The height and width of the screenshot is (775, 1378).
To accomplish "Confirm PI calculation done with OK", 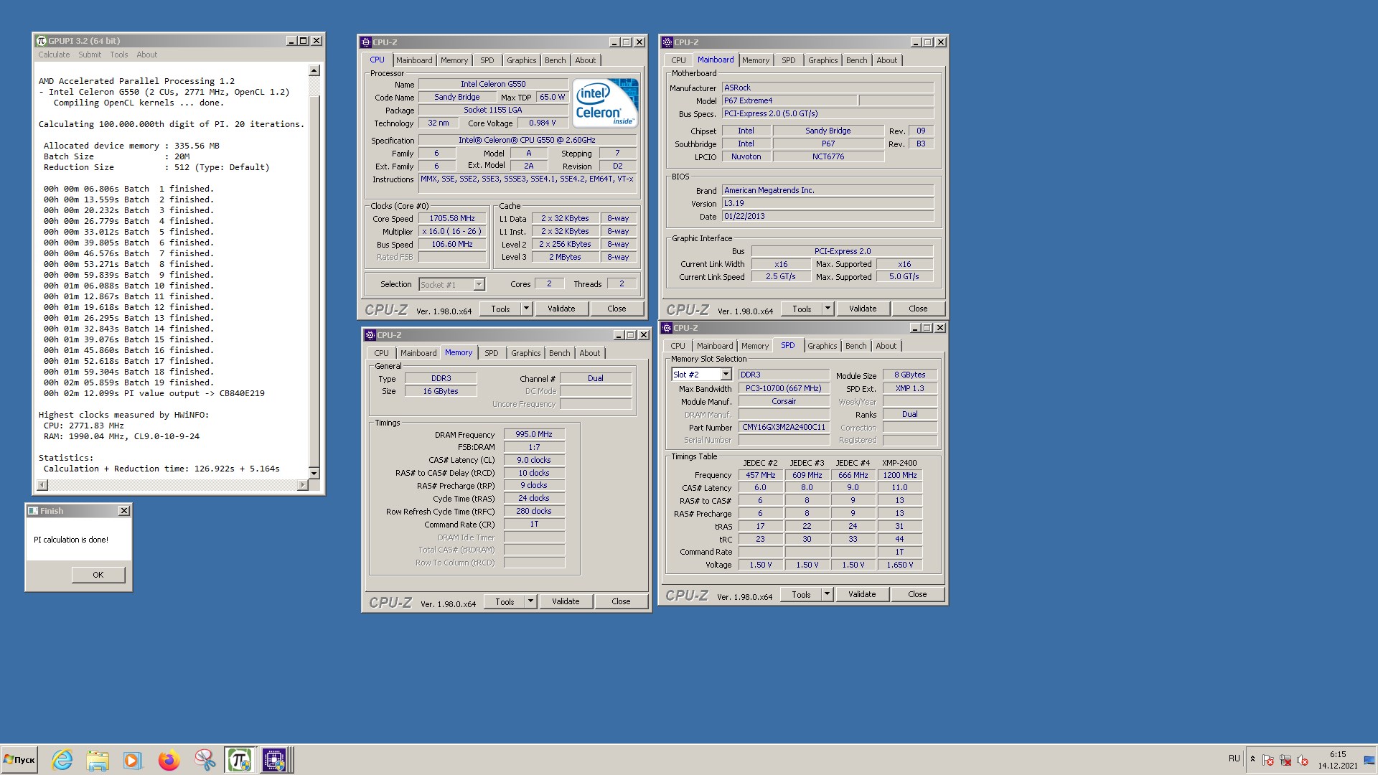I will coord(98,575).
